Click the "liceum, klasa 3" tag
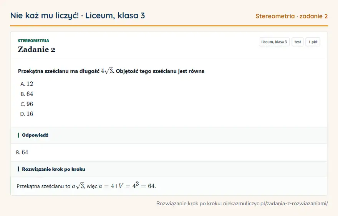This screenshot has width=338, height=216. click(x=274, y=42)
